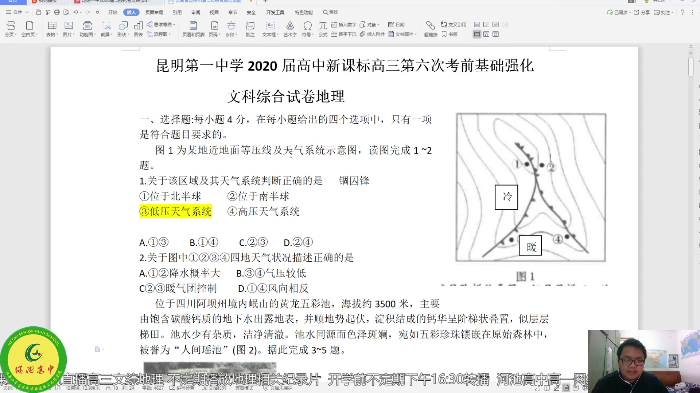The image size is (700, 393).
Task: Edit header and footer with 页眉和页脚
Action: pyautogui.click(x=193, y=29)
